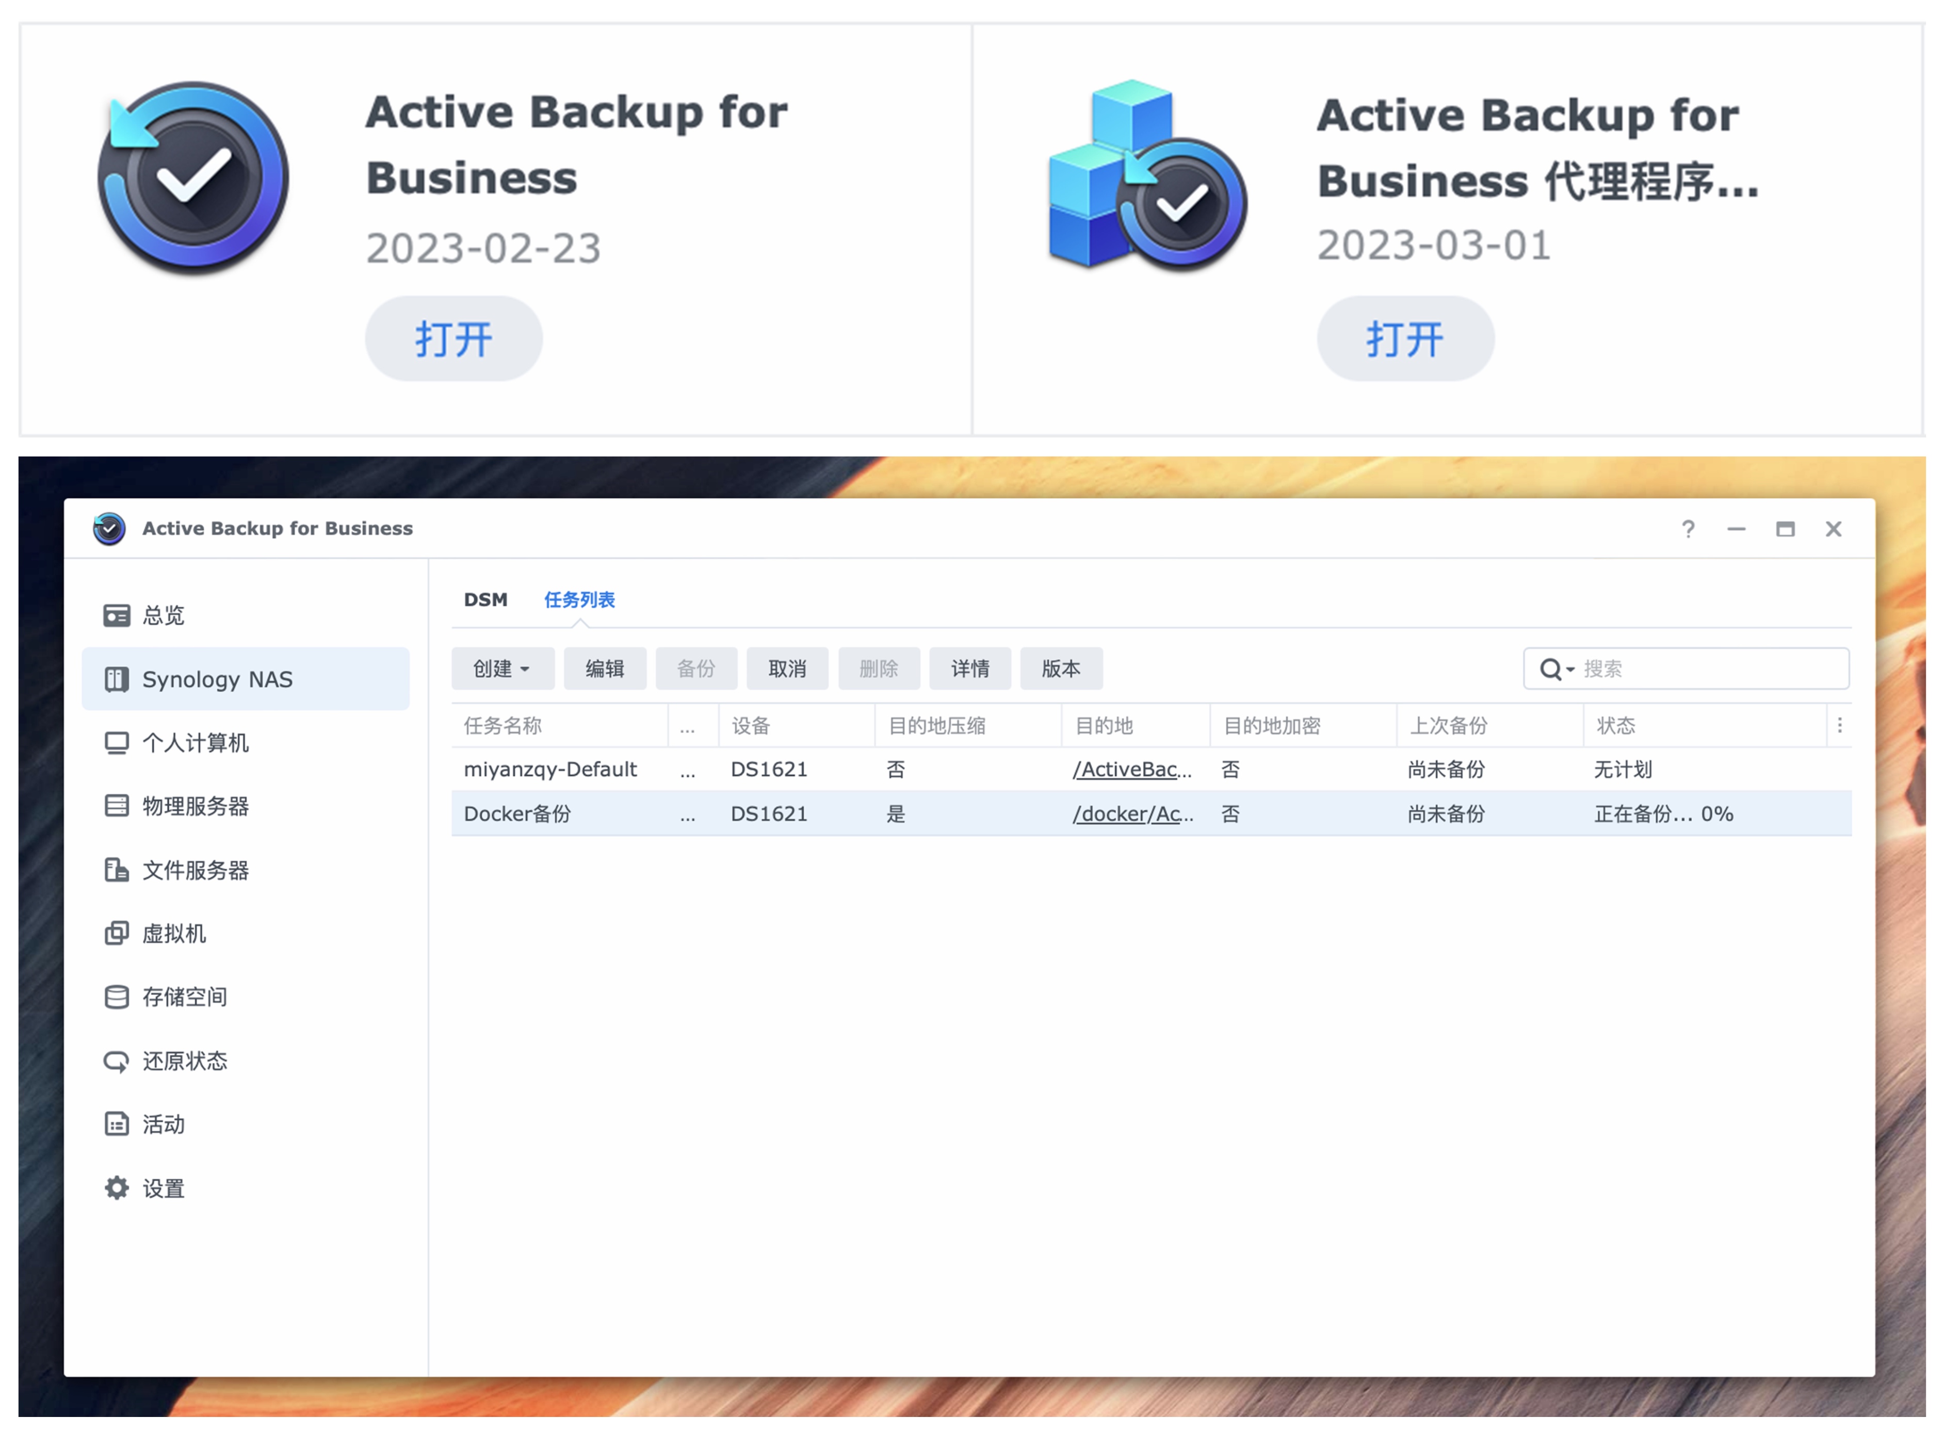1945x1434 pixels.
Task: Open Active Backup help via question mark
Action: pos(1688,529)
